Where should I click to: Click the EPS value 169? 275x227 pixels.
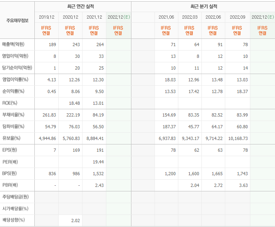76,150
